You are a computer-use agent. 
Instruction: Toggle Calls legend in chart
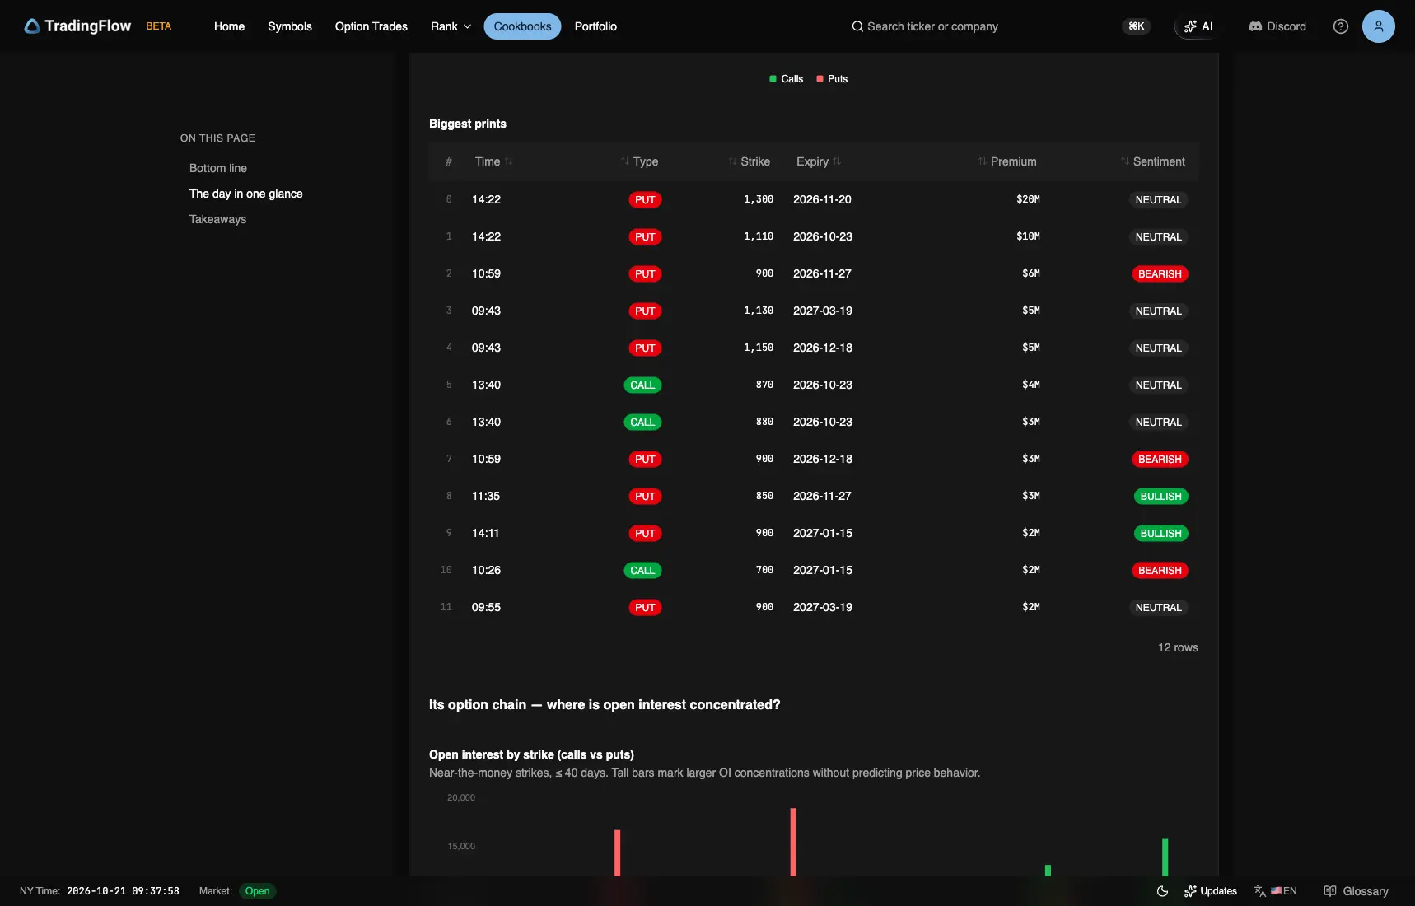(x=786, y=79)
